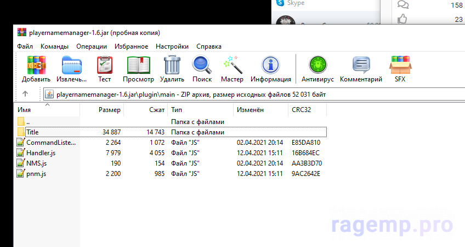Image resolution: width=465 pixels, height=247 pixels.
Task: Open the Справка menu
Action: (x=209, y=46)
